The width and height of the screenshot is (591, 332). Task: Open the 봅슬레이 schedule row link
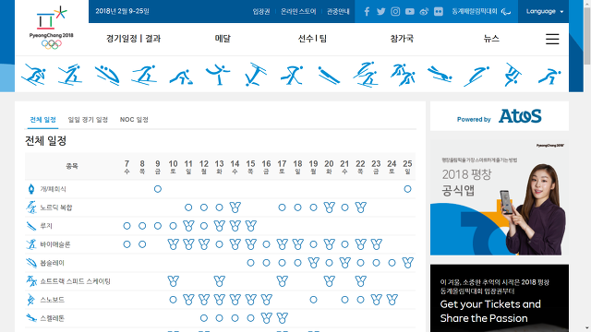tap(53, 263)
